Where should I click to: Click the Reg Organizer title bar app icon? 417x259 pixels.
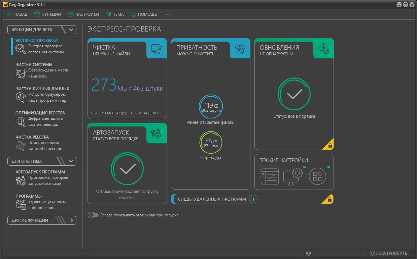coord(5,5)
